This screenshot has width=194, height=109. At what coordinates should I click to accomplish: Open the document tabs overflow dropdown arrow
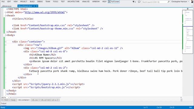[x=192, y=6]
